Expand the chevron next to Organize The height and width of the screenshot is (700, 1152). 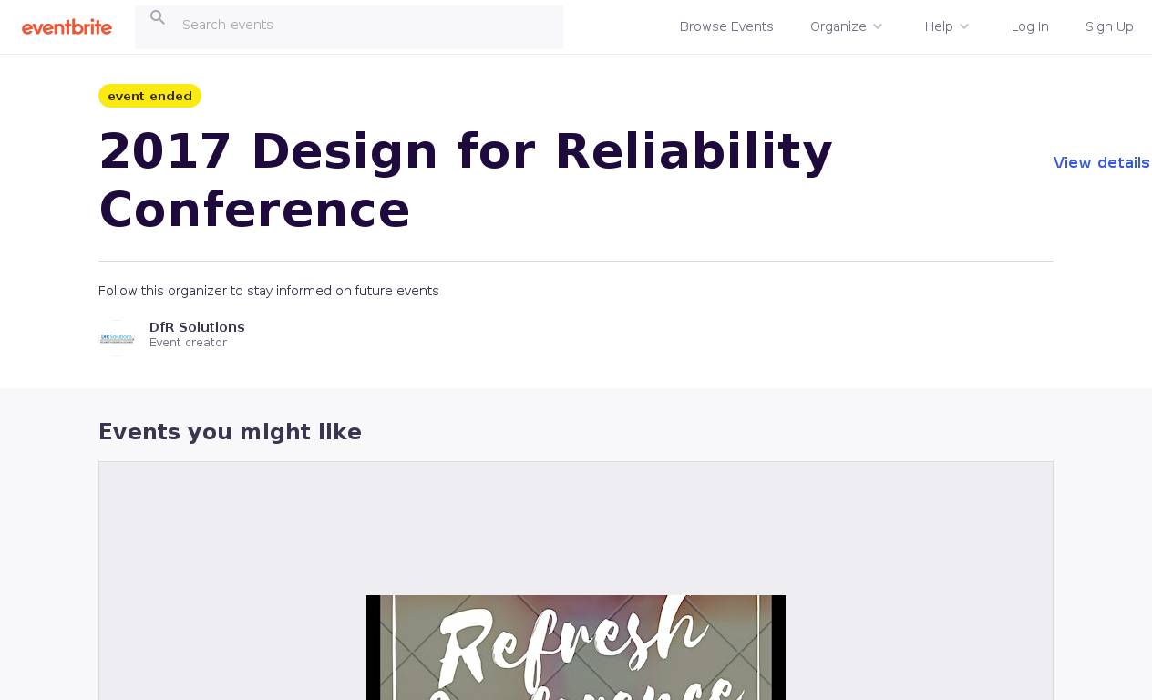(x=878, y=27)
